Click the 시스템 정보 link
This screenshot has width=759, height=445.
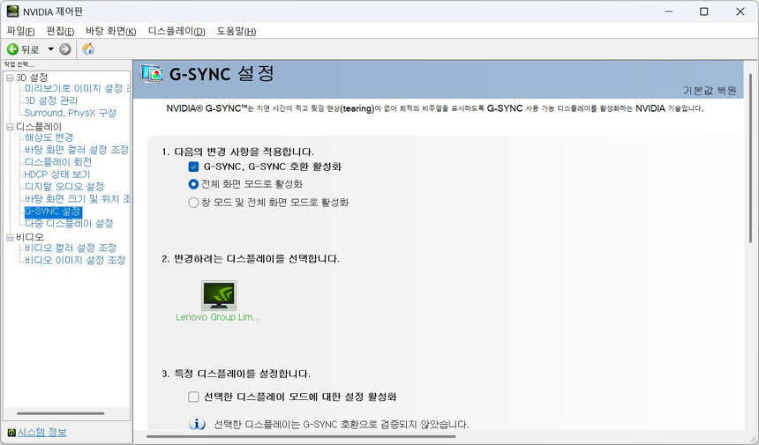(x=41, y=433)
